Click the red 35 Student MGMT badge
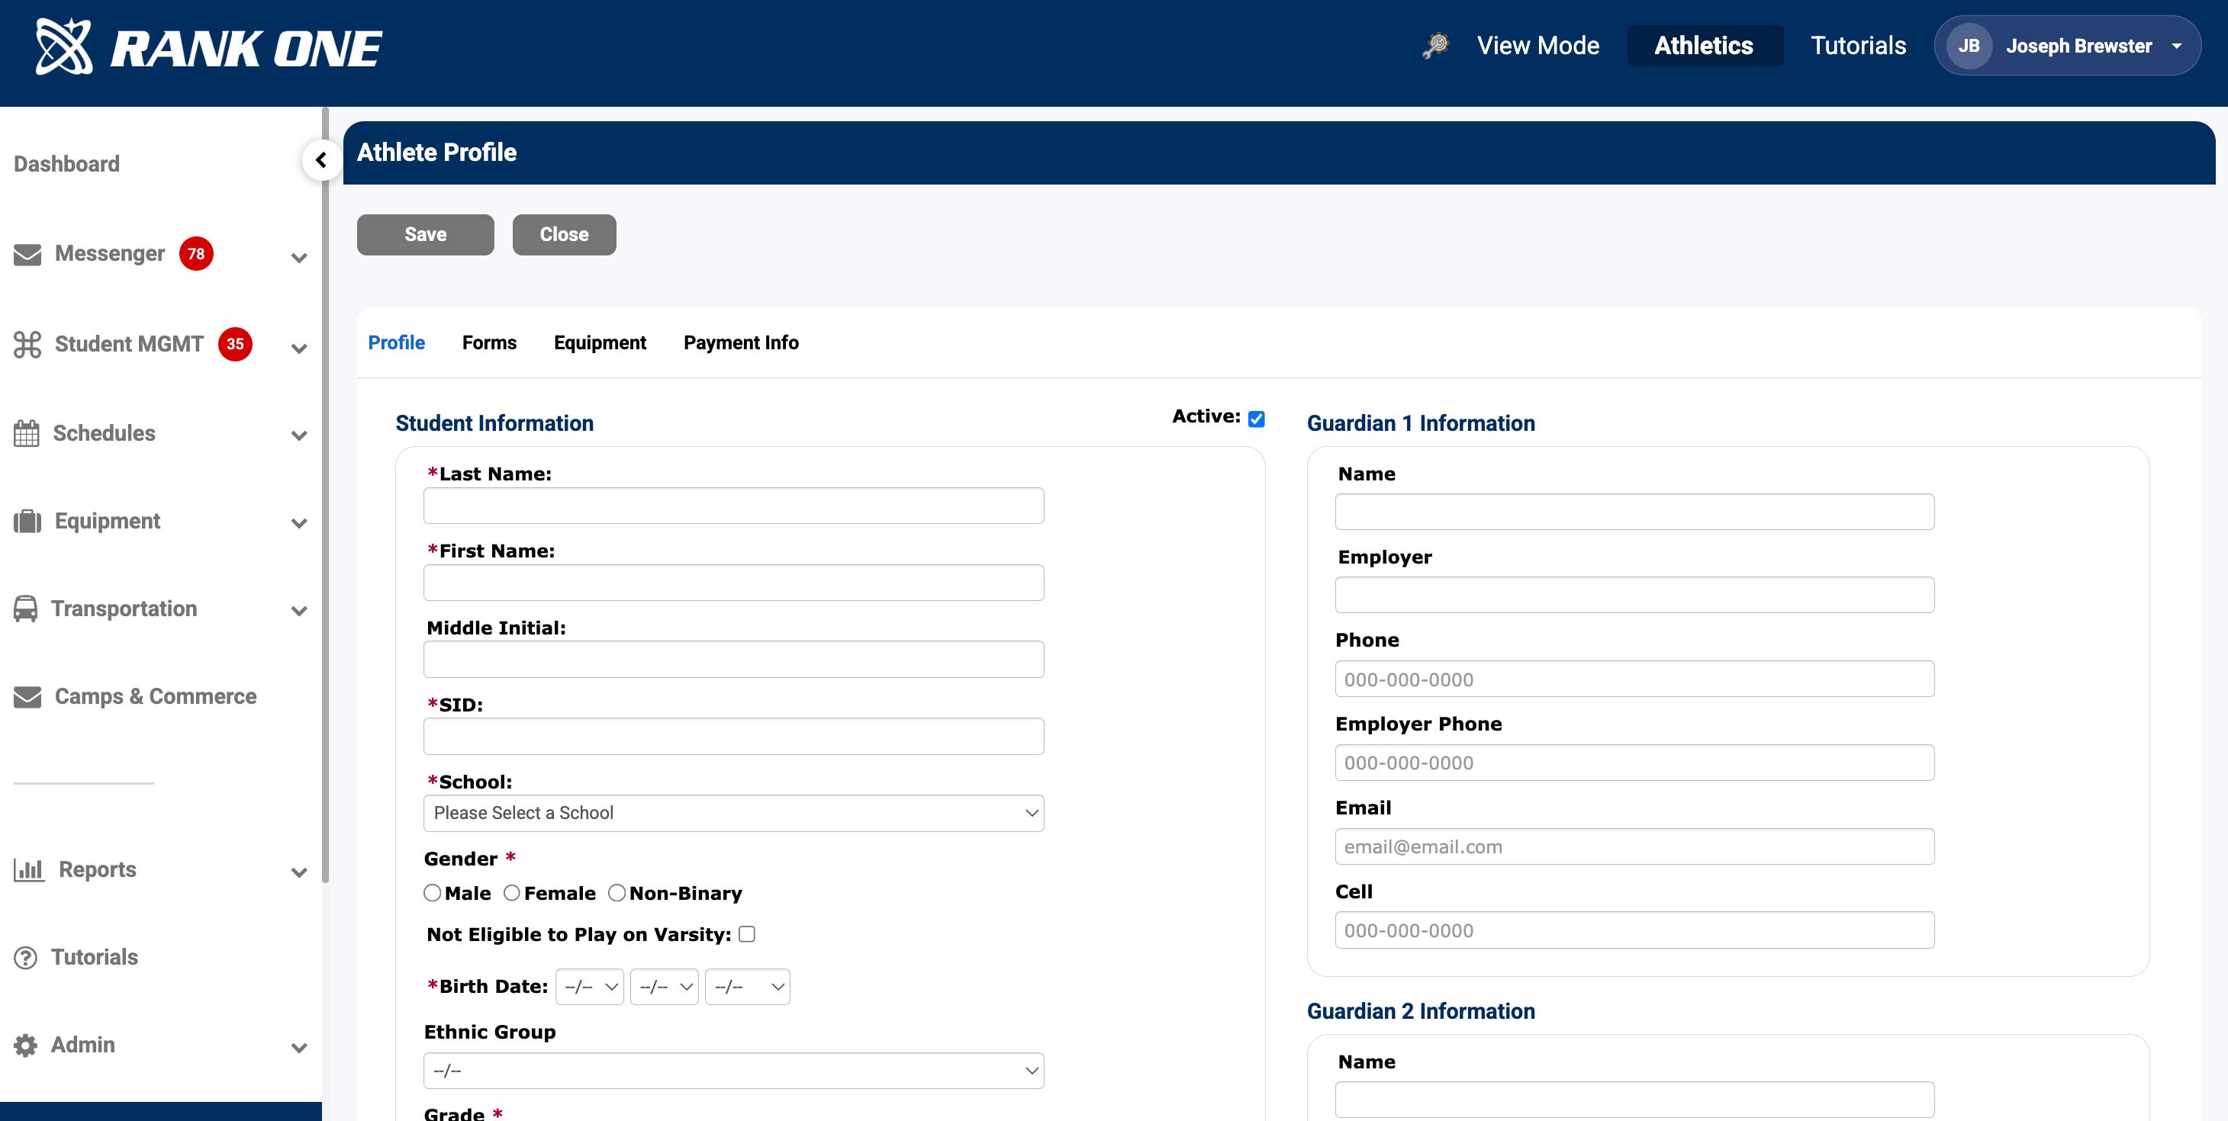The height and width of the screenshot is (1121, 2228). 235,343
